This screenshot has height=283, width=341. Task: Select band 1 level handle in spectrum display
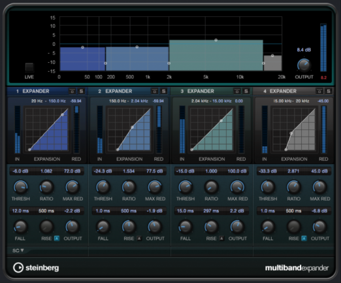82,47
